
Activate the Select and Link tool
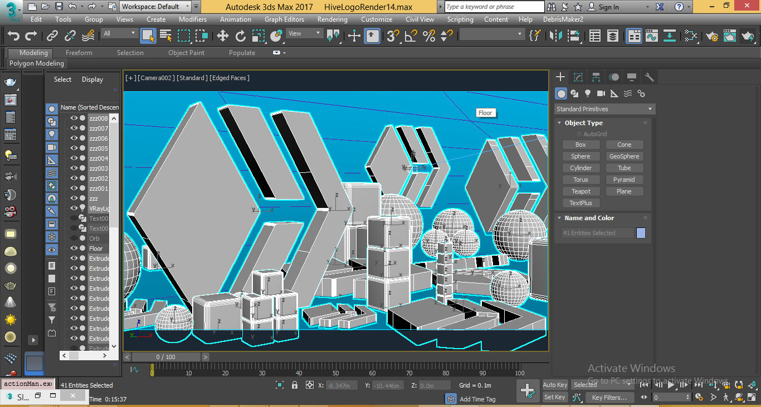click(x=52, y=36)
